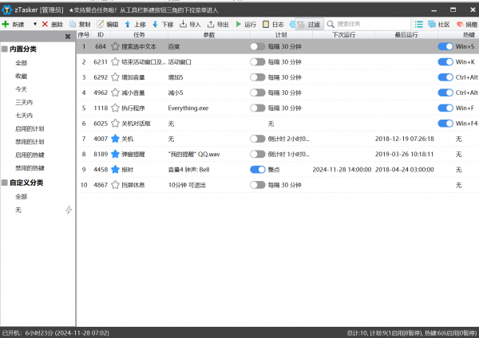Star the Everything.exe task
The height and width of the screenshot is (338, 479).
pos(115,108)
